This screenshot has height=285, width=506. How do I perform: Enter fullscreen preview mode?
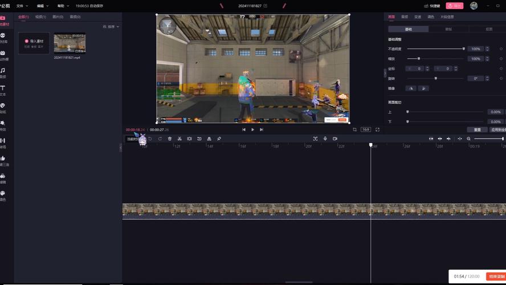(377, 129)
